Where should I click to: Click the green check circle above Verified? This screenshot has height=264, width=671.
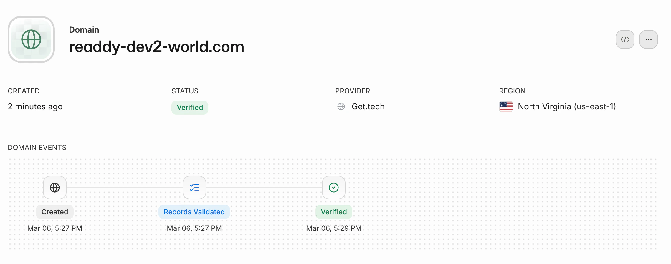point(333,188)
